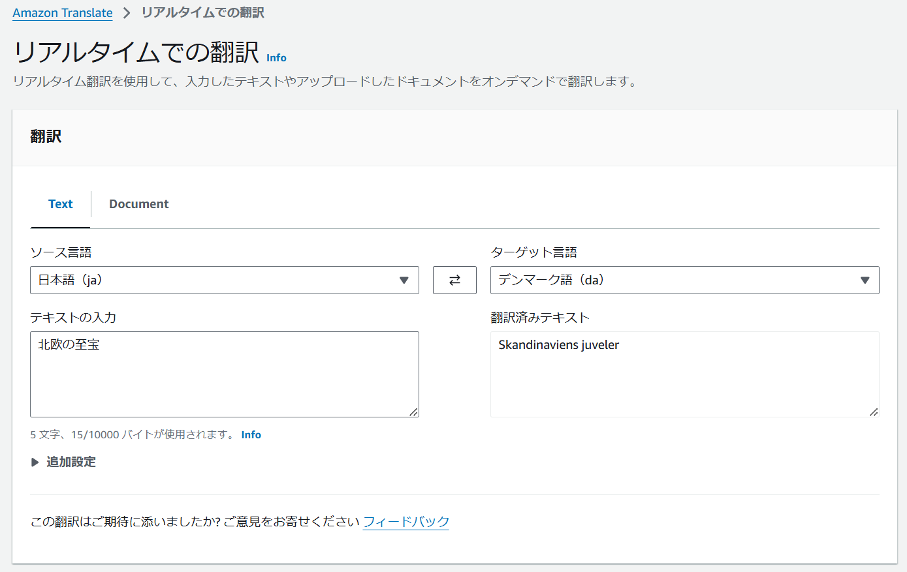907x572 pixels.
Task: Click the リアルタイムでの翻訳 breadcrumb text
Action: pos(202,13)
